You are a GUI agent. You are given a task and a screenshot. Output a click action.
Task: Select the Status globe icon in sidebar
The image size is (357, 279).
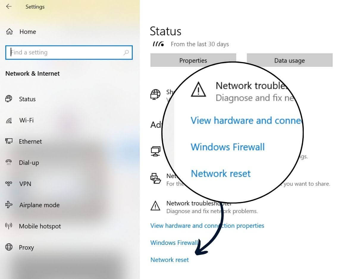(9, 99)
